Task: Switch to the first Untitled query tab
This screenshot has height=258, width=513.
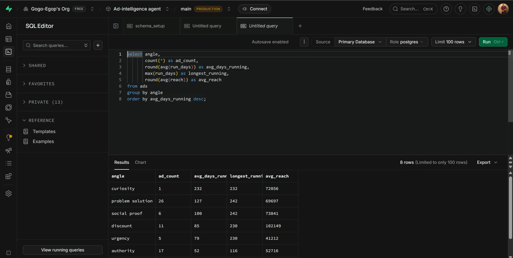Action: [208, 26]
